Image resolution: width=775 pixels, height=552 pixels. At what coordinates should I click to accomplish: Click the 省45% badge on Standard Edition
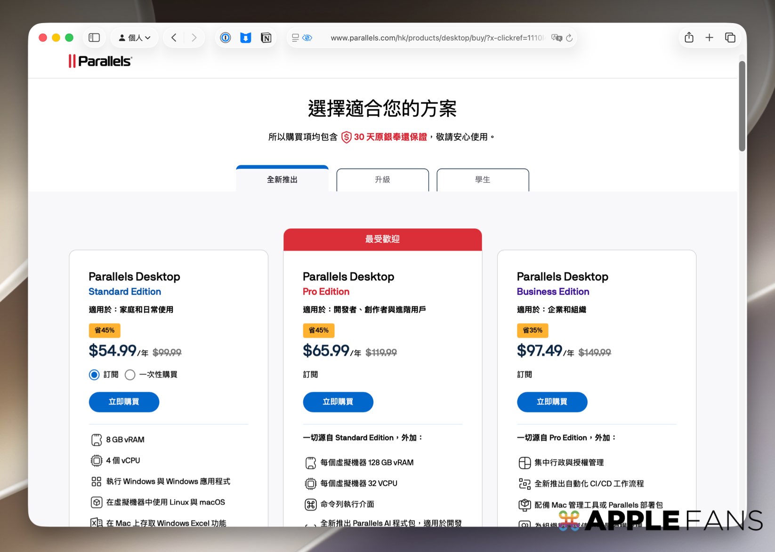105,331
